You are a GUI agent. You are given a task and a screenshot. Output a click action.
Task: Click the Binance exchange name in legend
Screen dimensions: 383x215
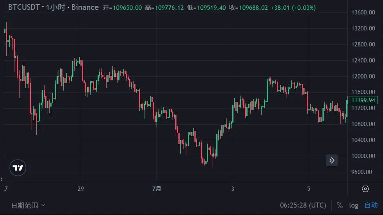point(84,8)
